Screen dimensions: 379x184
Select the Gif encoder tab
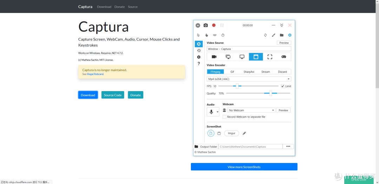[x=232, y=72]
